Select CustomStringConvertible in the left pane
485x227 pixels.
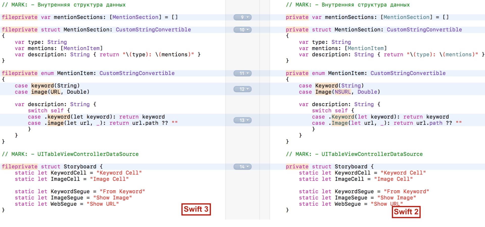[x=153, y=30]
